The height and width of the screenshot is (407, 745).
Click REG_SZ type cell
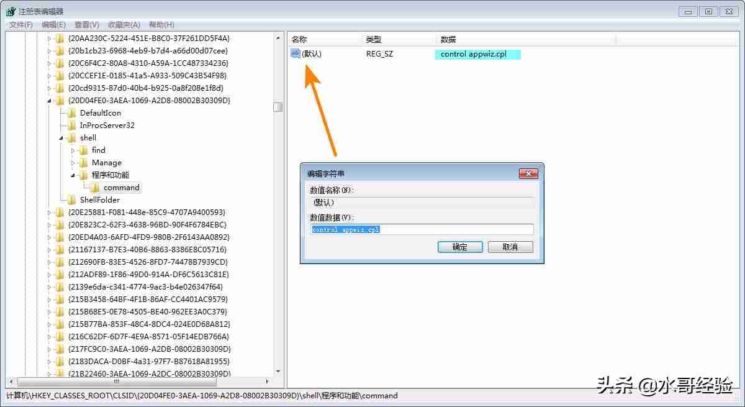tap(379, 54)
